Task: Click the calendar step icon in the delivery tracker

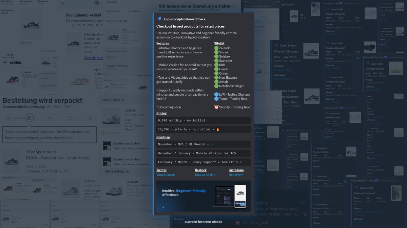Action: 29,118
